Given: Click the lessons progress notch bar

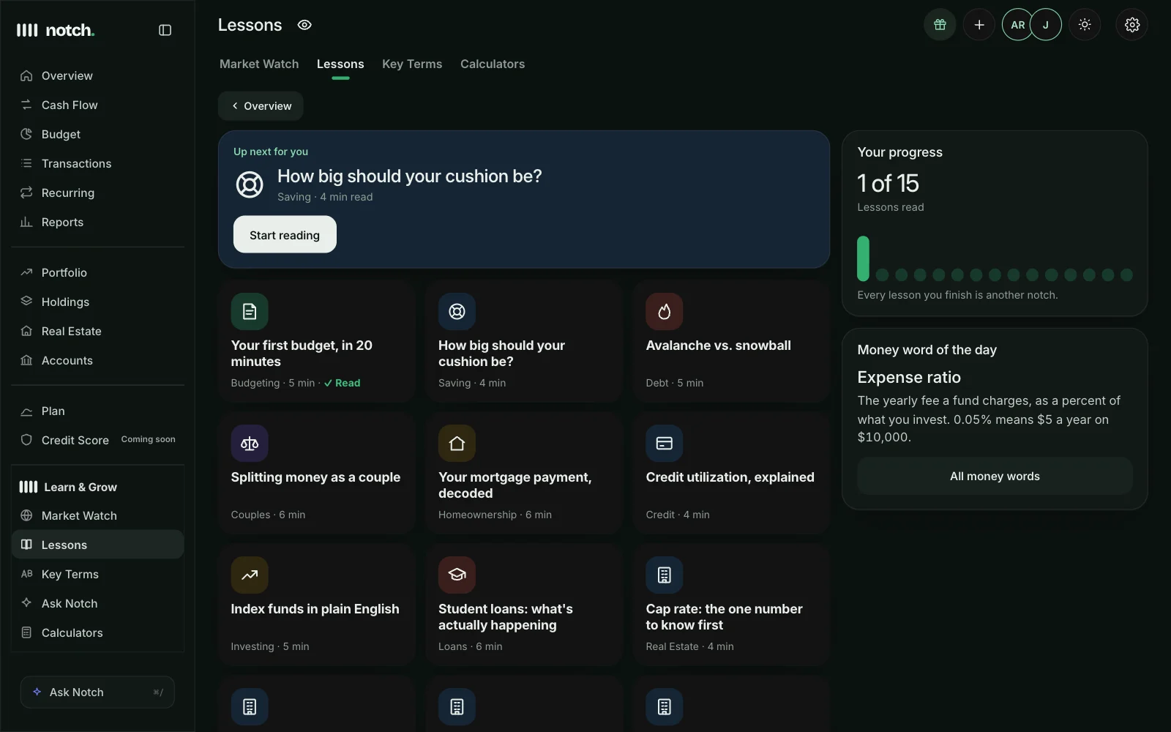Looking at the screenshot, I should tap(995, 259).
